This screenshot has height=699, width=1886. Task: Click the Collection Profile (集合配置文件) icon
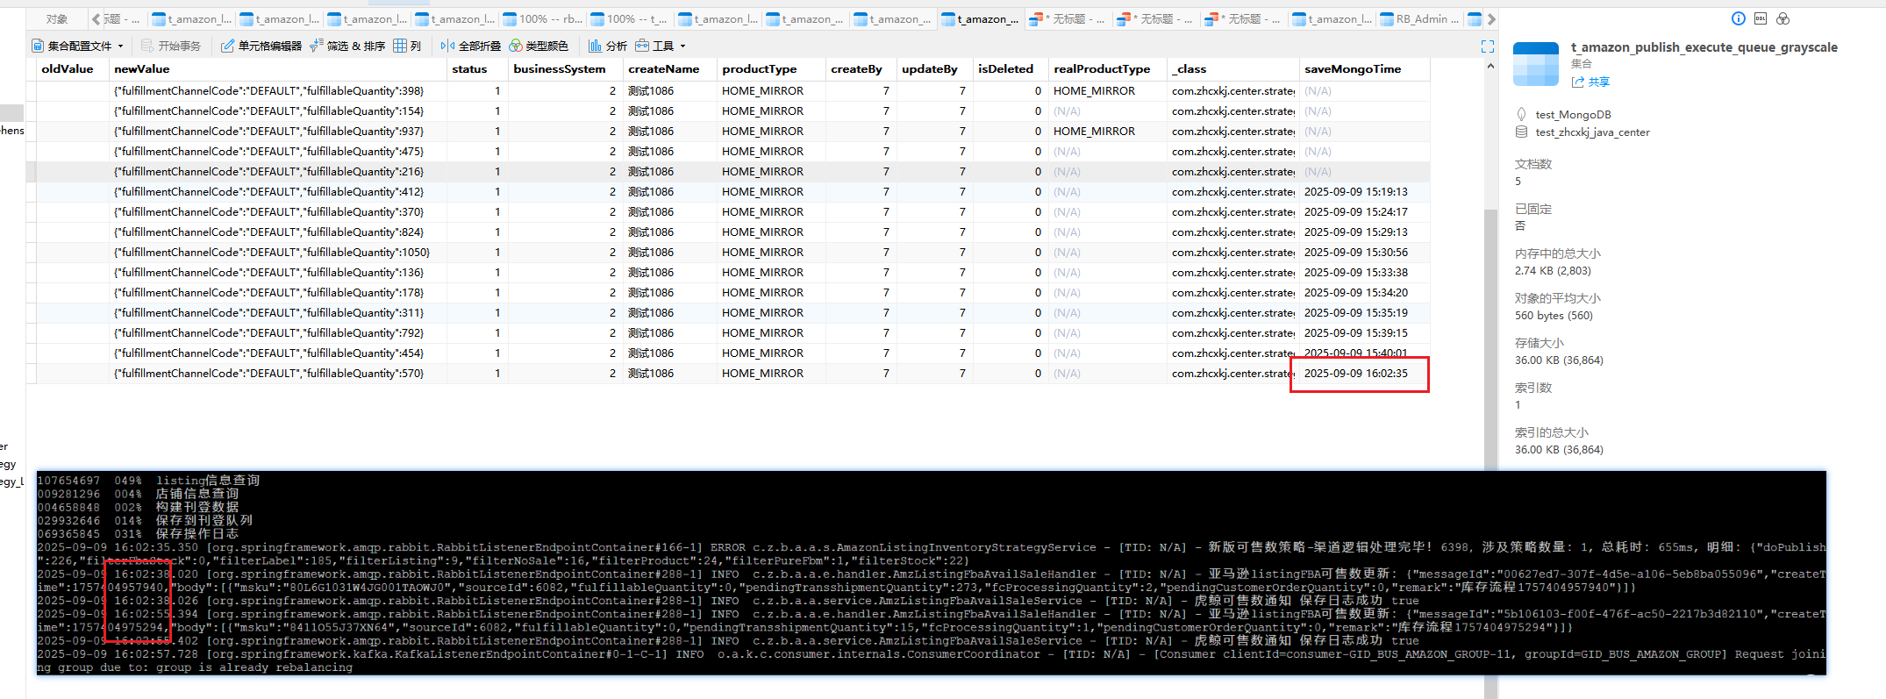(38, 46)
